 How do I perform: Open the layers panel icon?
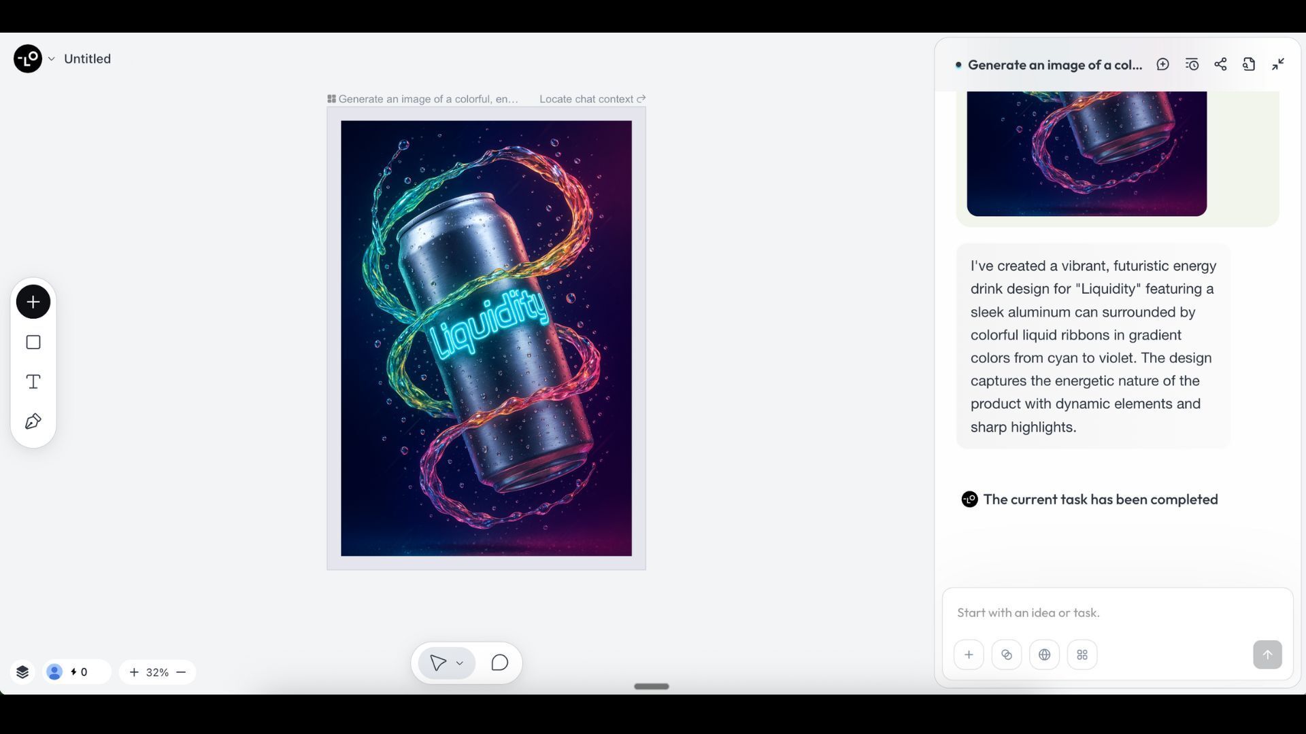click(x=22, y=672)
